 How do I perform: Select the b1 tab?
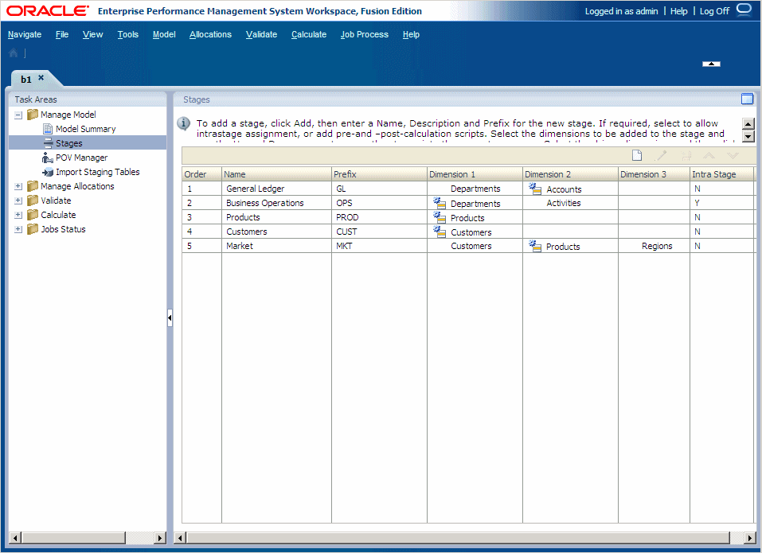point(25,79)
